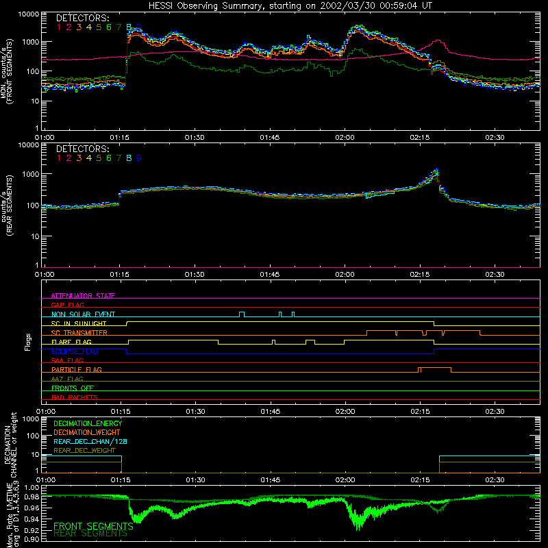Click the DETECTORS: legend heading in top panel

tap(82, 18)
